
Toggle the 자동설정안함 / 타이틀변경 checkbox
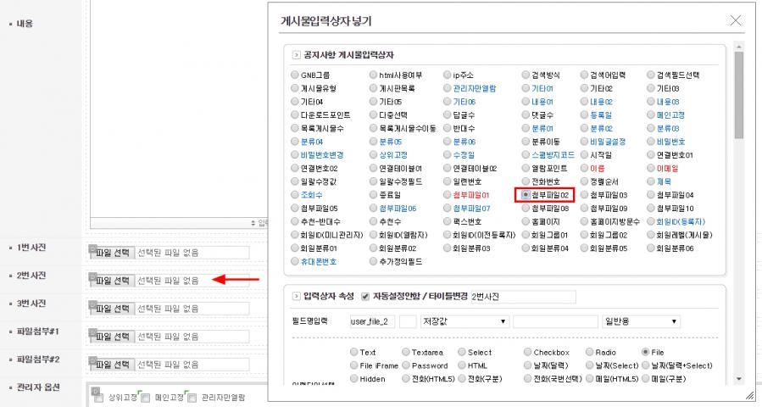pyautogui.click(x=365, y=297)
